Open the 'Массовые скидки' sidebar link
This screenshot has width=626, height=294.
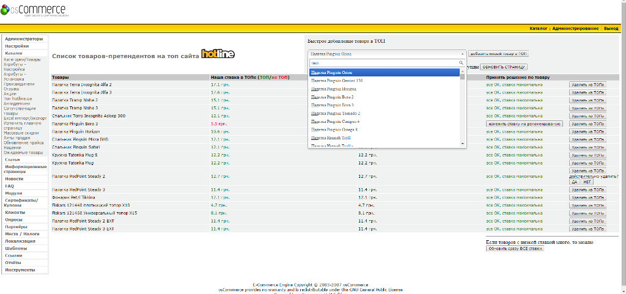21,133
